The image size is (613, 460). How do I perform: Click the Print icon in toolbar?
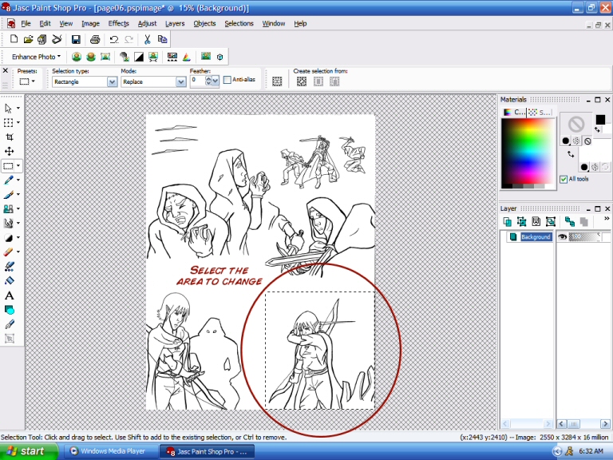click(x=95, y=39)
